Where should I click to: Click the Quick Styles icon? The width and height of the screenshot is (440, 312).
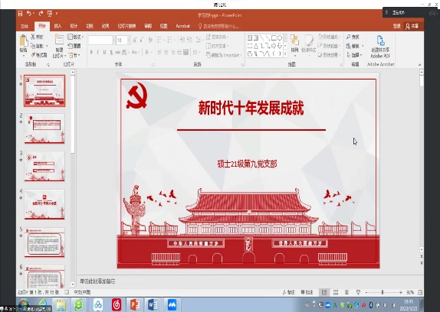[309, 41]
